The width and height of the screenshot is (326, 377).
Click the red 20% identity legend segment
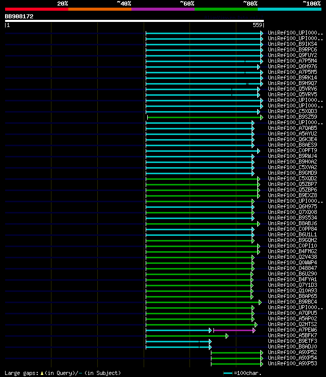[37, 9]
